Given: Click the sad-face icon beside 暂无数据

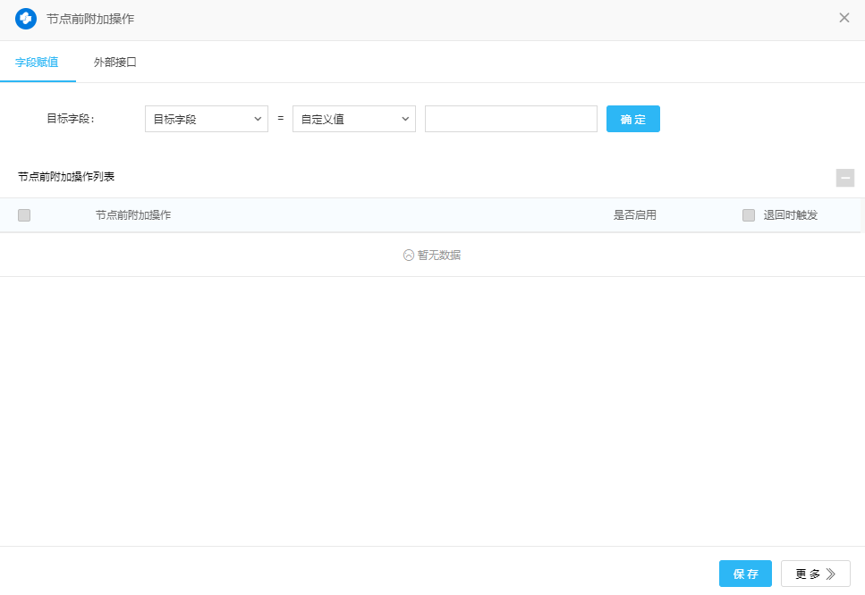Looking at the screenshot, I should [409, 256].
